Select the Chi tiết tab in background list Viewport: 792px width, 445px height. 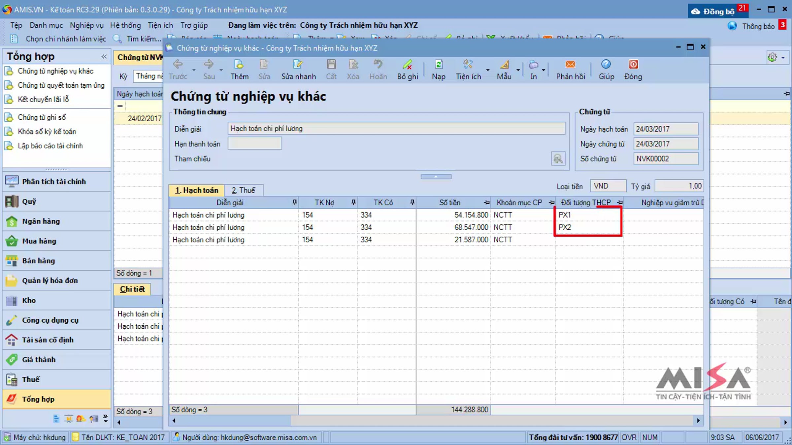coord(132,289)
